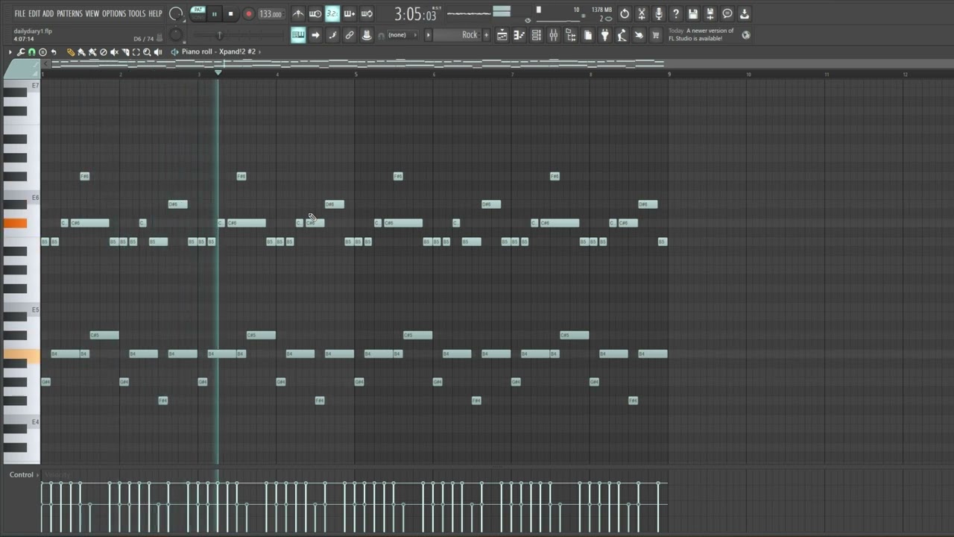Open the Playlist window
Screen dimensions: 954x537
502,35
